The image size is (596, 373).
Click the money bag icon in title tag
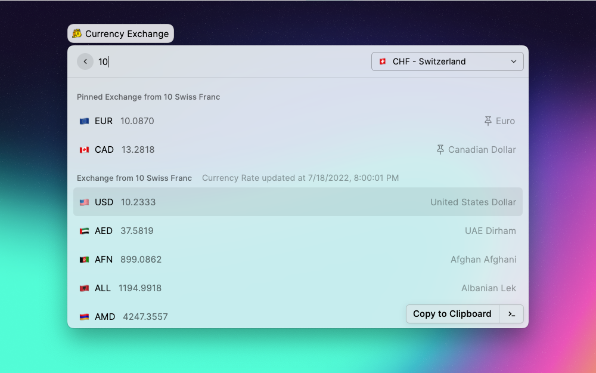click(77, 33)
